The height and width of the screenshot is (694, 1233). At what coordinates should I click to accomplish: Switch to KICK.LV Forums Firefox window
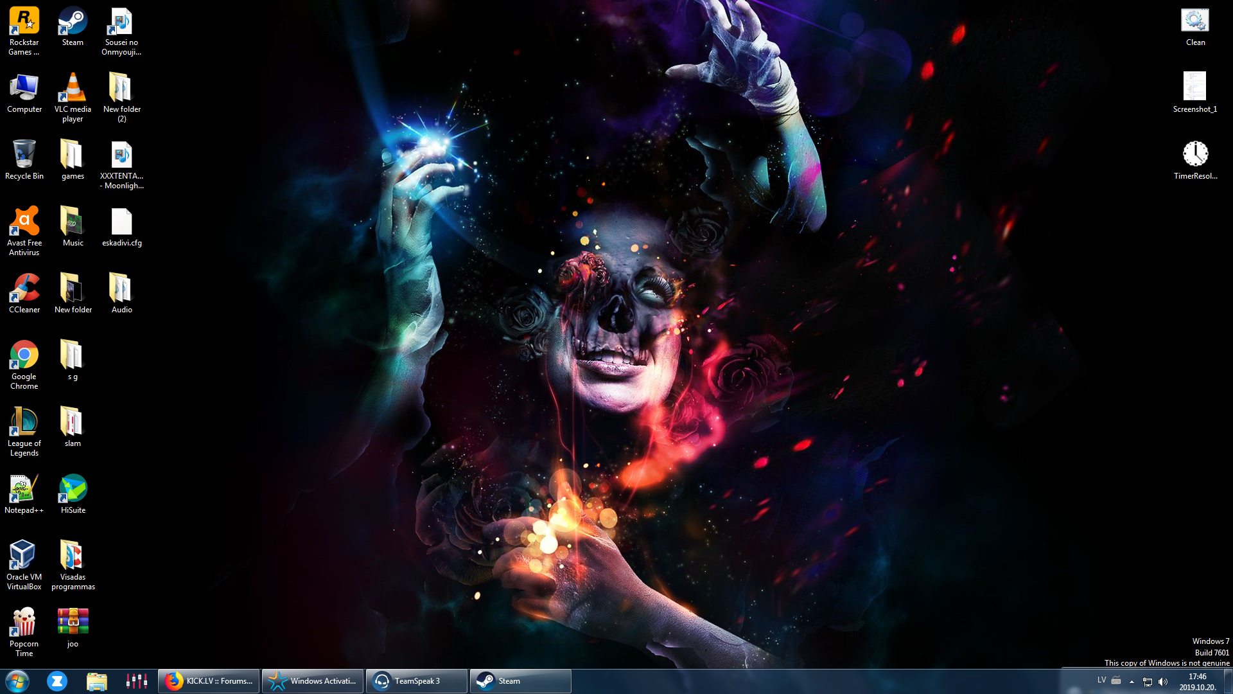point(209,681)
